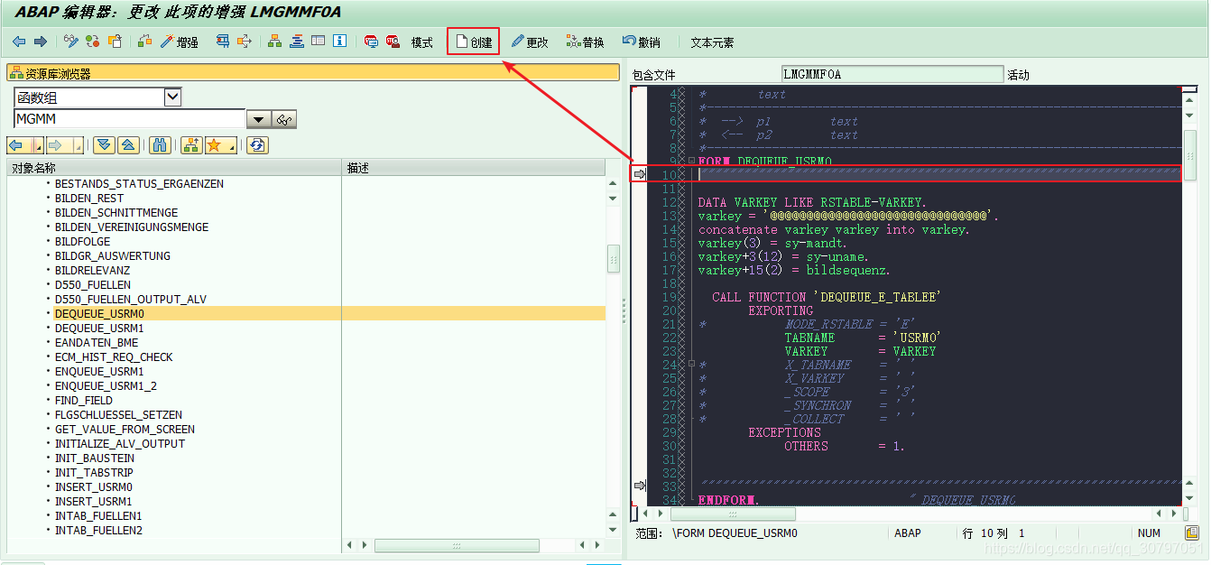This screenshot has width=1211, height=565.
Task: Click the refresh object list icon
Action: coord(258,145)
